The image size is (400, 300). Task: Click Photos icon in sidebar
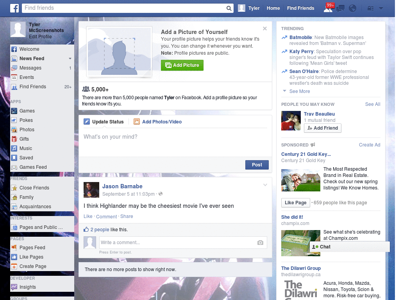(14, 130)
